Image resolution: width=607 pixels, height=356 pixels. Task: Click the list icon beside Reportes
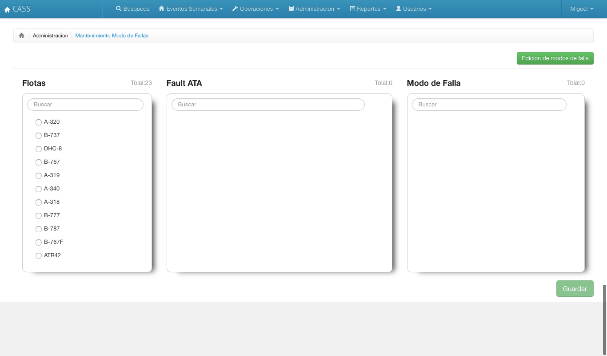point(352,8)
